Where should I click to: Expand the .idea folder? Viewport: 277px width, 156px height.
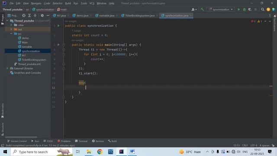coord(11,25)
